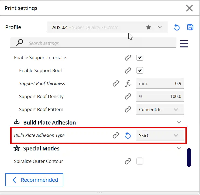Viewport: 200px width, 195px height.
Task: Reset profile changes with blue undo arrow
Action: click(177, 27)
